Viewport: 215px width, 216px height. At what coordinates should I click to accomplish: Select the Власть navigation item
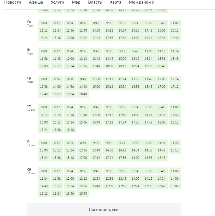[x=95, y=2]
